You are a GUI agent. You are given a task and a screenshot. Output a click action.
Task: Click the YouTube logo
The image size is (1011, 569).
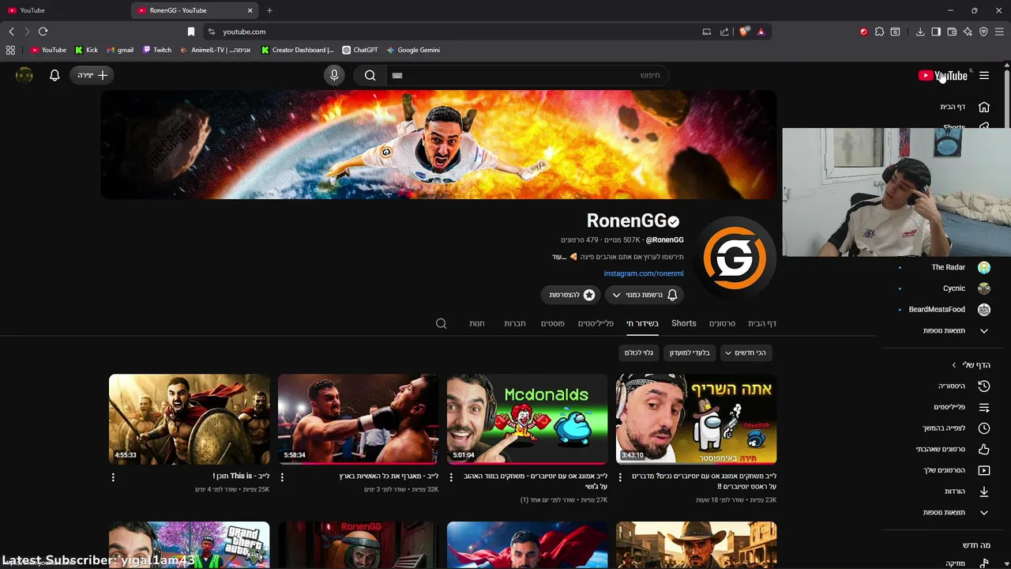943,76
